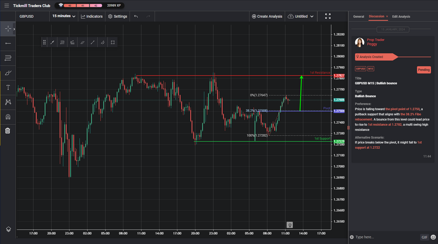Click the '1st Resistance' line label
The image size is (438, 244).
pos(320,73)
